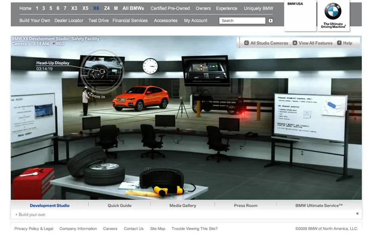Screen dimensions: 373x237
Task: Click the wall clock
Action: coord(150,66)
